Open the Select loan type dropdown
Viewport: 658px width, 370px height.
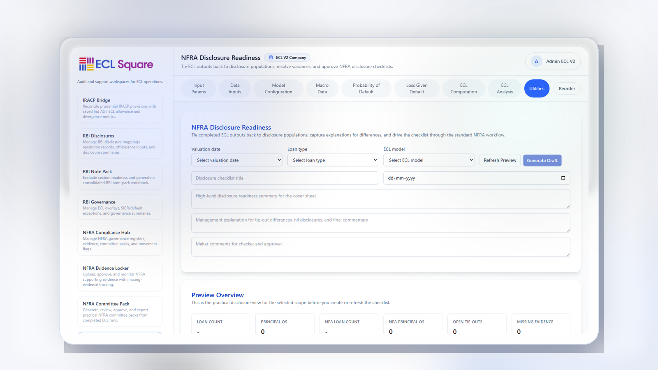pyautogui.click(x=332, y=160)
